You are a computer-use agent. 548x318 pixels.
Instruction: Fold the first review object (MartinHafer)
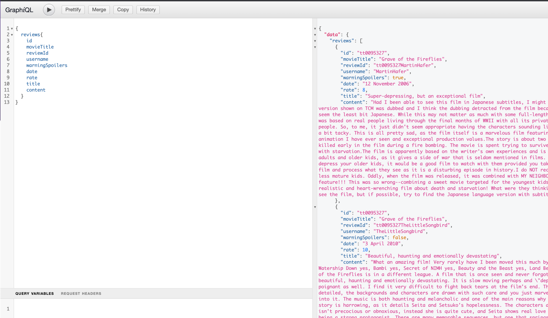tap(315, 47)
